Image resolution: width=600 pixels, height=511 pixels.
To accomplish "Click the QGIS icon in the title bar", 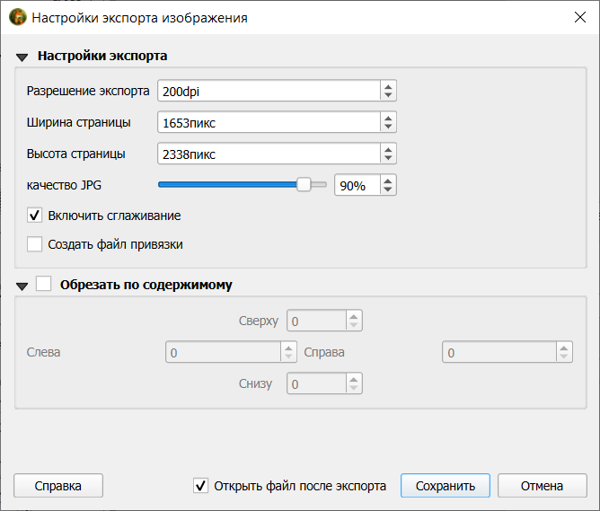I will 18,17.
